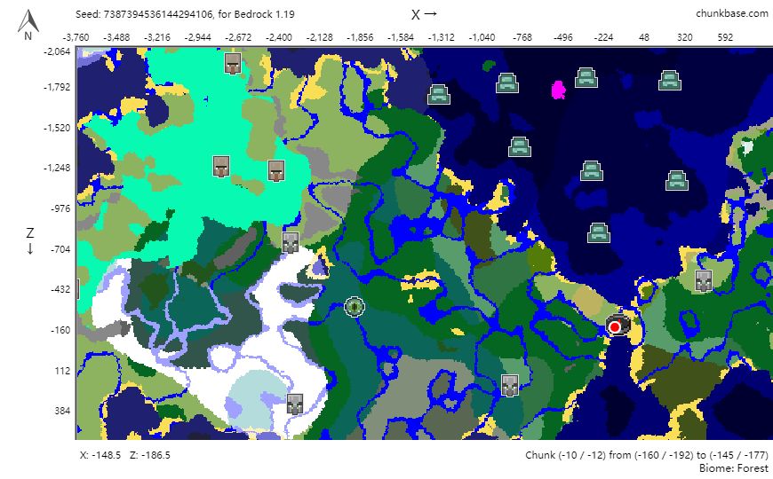Viewport: 773px width, 479px height.
Task: Choose the ocean monument beside the pink mushroom biome
Action: click(x=586, y=77)
